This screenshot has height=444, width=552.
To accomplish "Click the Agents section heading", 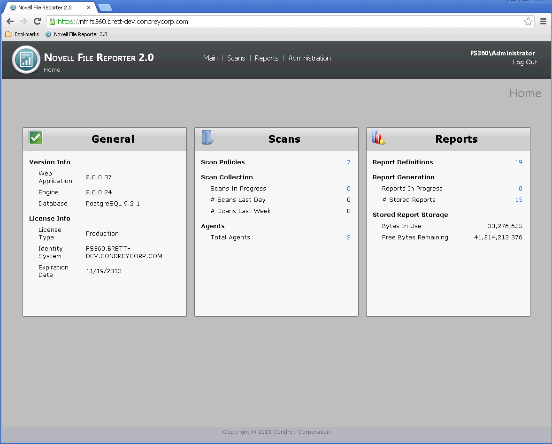I will point(213,226).
